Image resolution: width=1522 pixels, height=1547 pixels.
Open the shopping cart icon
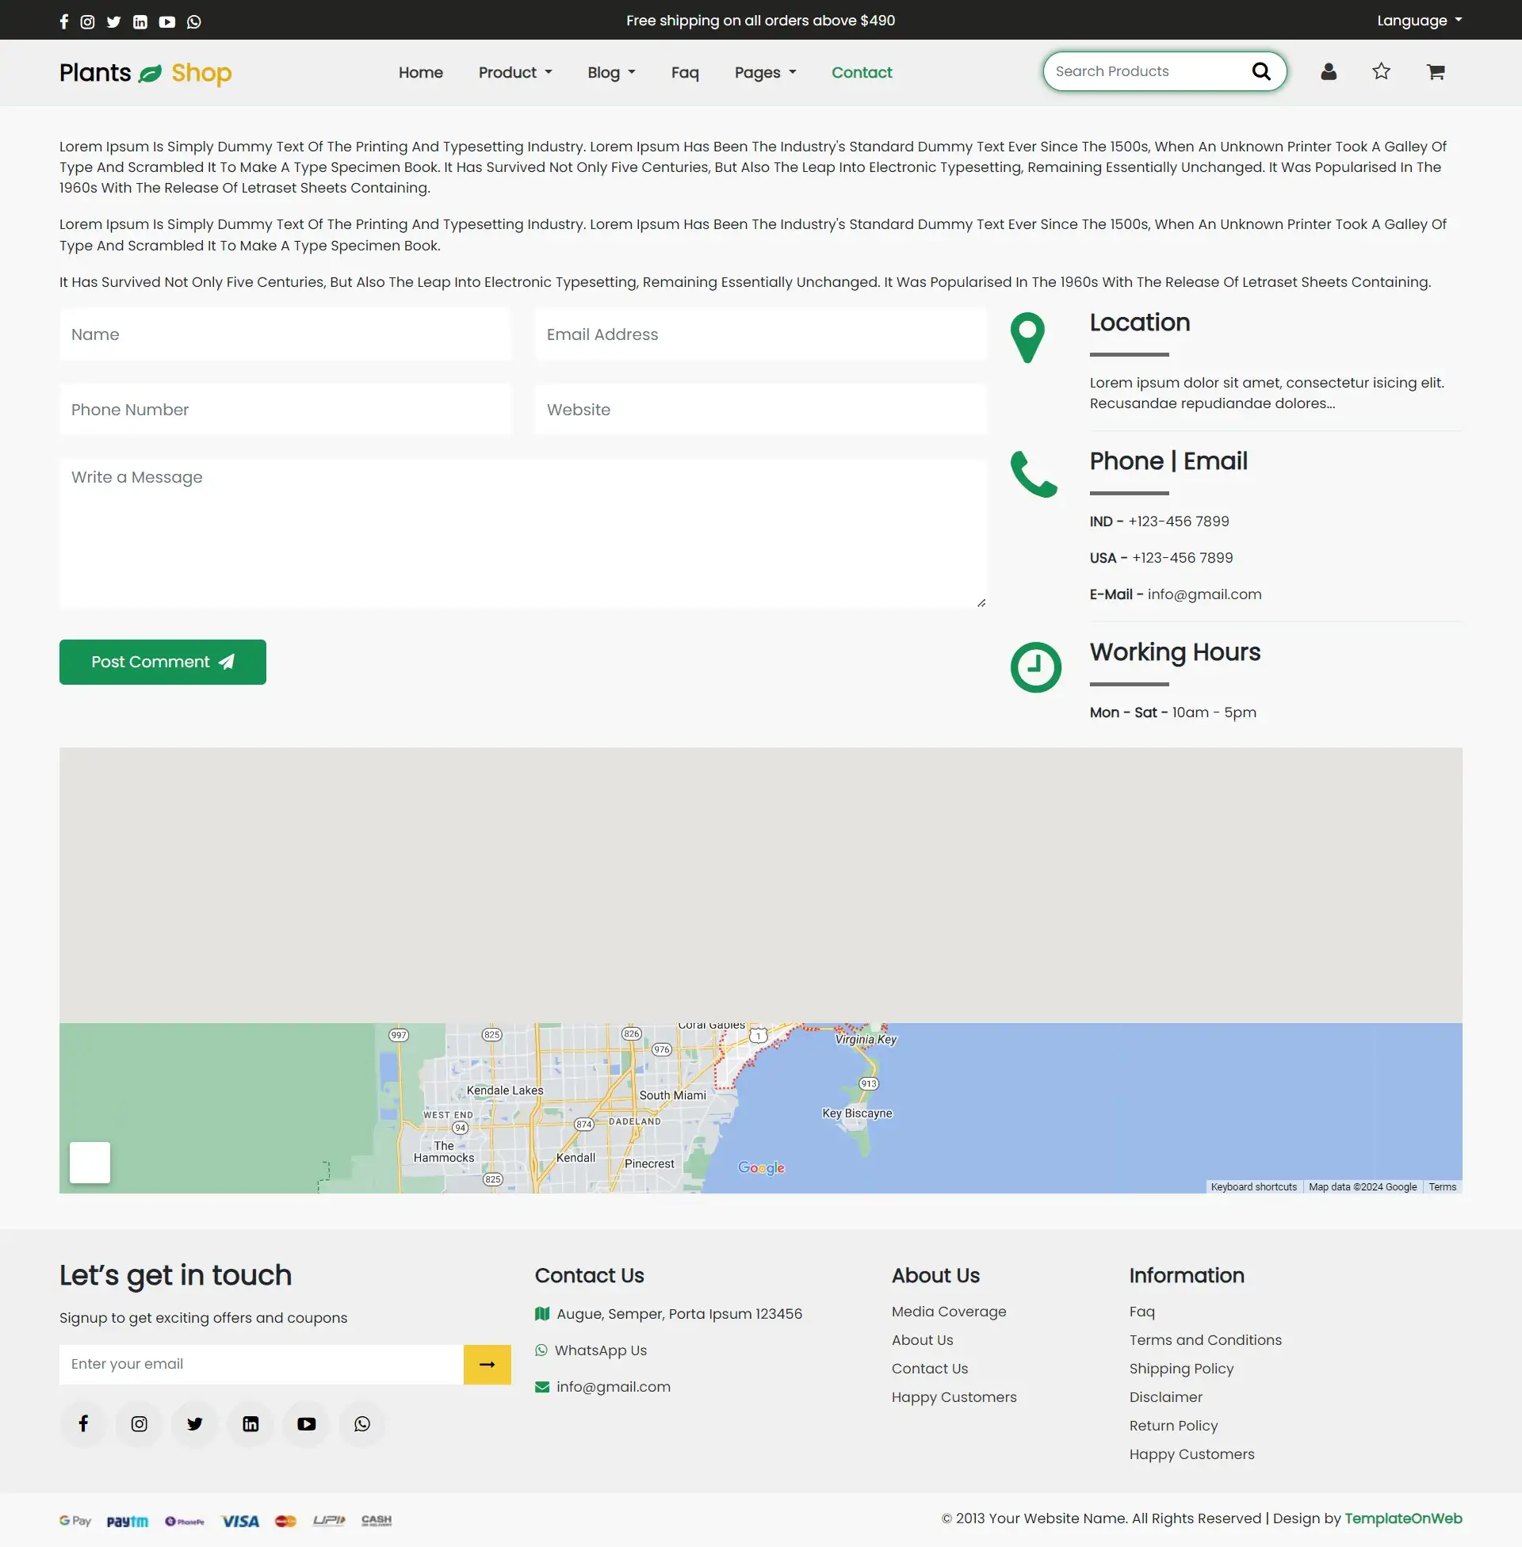pos(1435,71)
